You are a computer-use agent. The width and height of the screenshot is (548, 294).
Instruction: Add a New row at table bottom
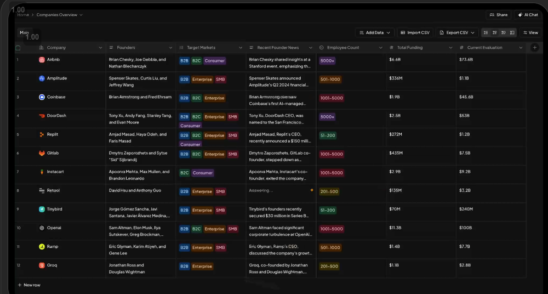29,285
